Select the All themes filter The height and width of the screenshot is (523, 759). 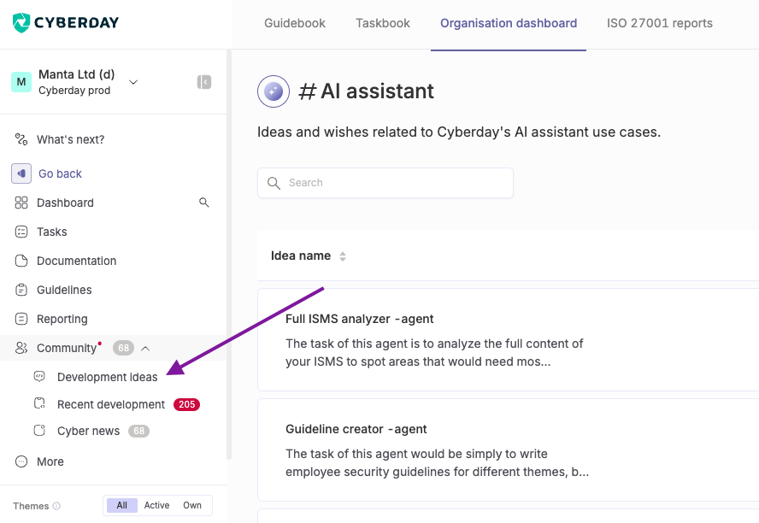(122, 505)
